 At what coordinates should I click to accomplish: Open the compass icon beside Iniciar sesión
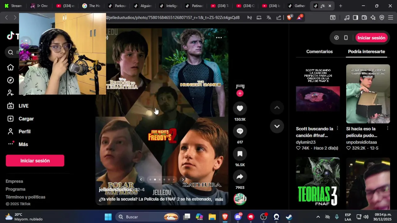click(337, 38)
